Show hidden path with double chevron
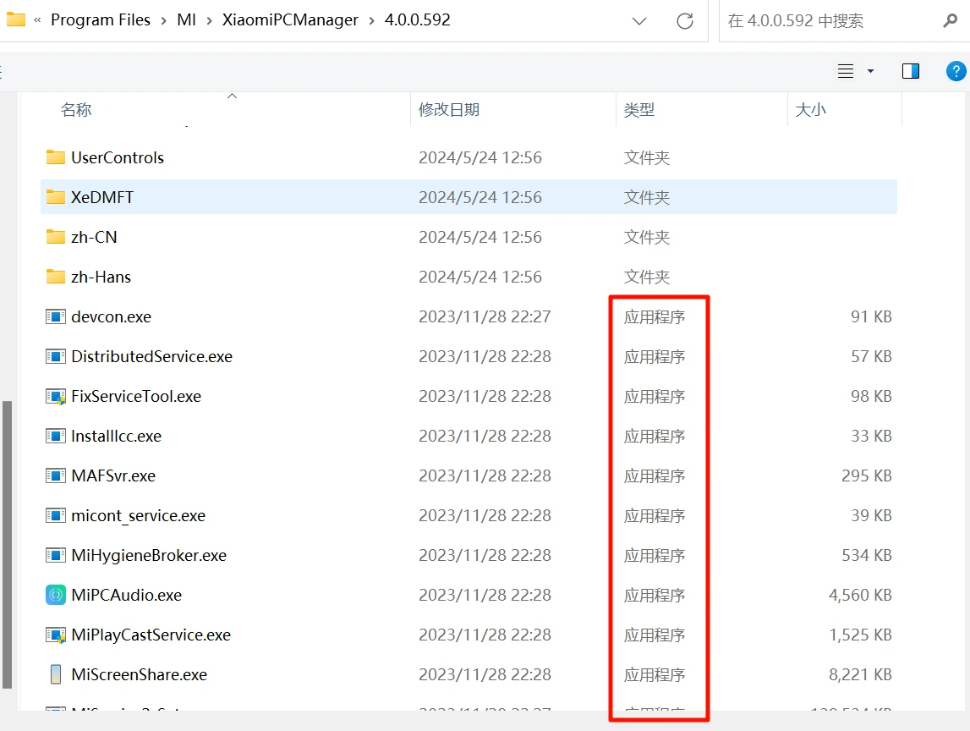The height and width of the screenshot is (731, 970). 38,19
